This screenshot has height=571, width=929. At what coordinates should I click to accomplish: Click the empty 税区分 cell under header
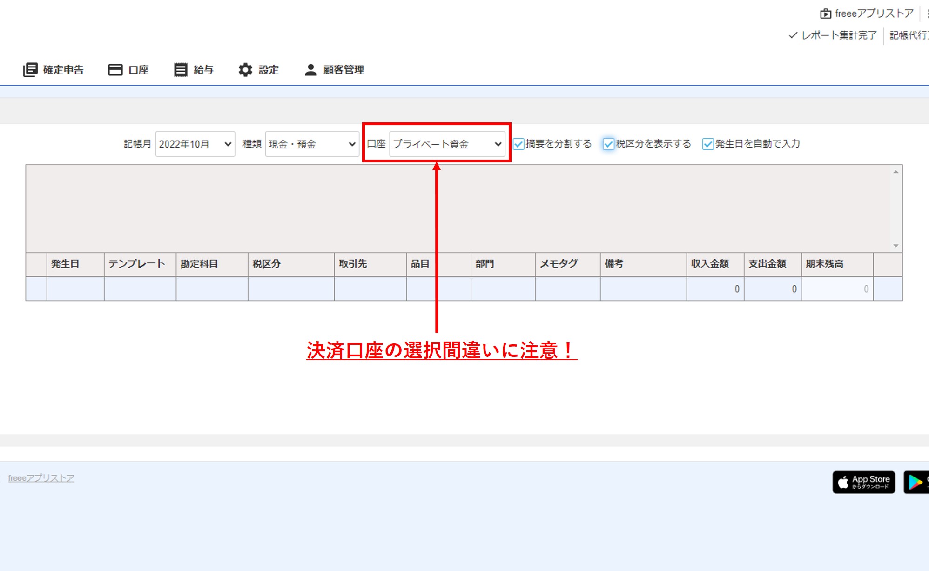click(x=291, y=289)
